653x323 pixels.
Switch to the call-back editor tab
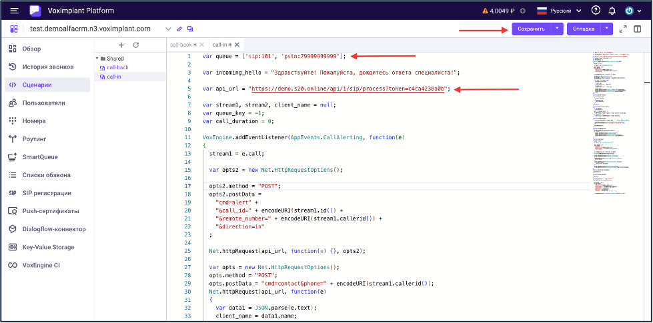[x=181, y=45]
